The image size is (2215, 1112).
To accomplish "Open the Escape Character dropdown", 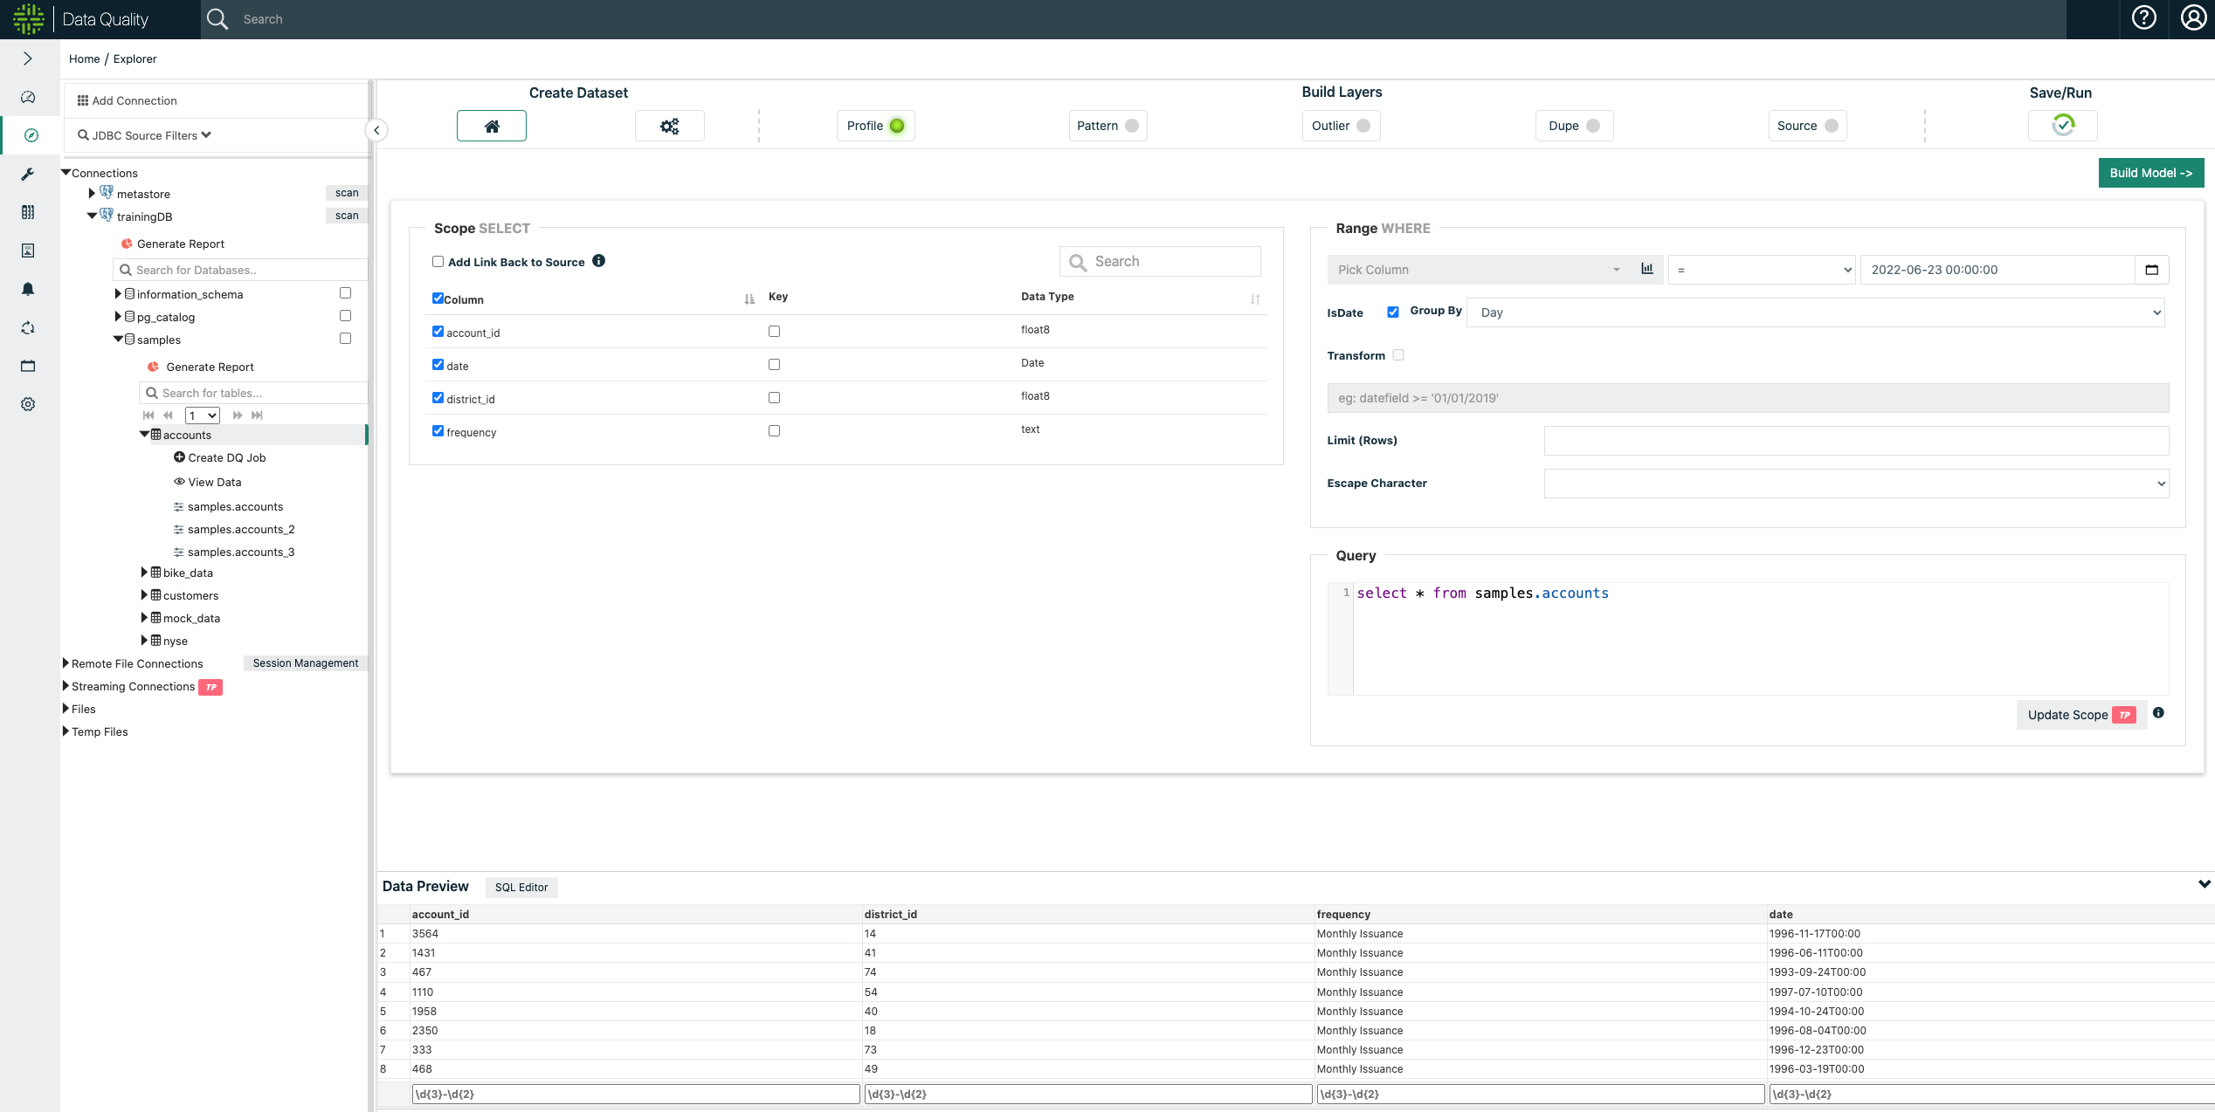I will tap(1856, 484).
